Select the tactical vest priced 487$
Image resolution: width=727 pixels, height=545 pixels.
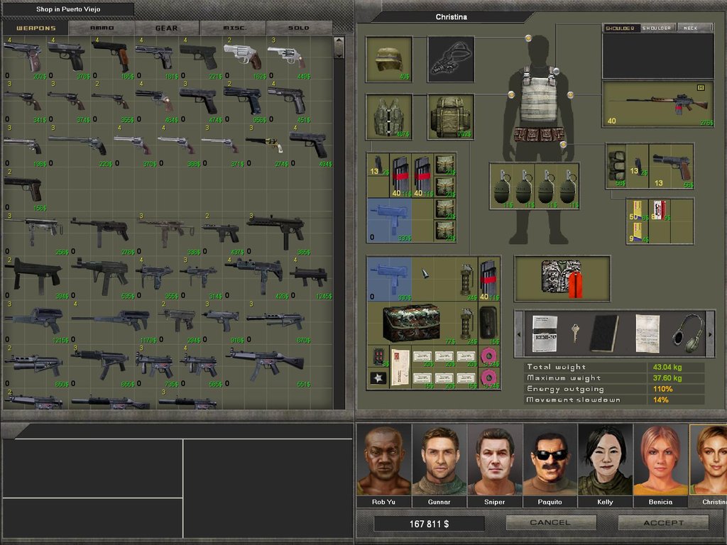pos(388,117)
